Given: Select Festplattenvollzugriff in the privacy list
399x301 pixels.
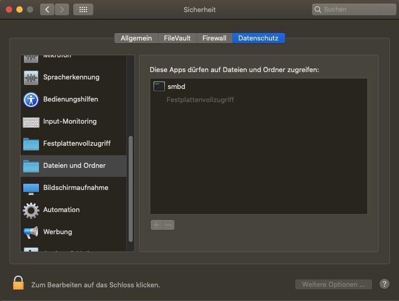Looking at the screenshot, I should click(74, 144).
